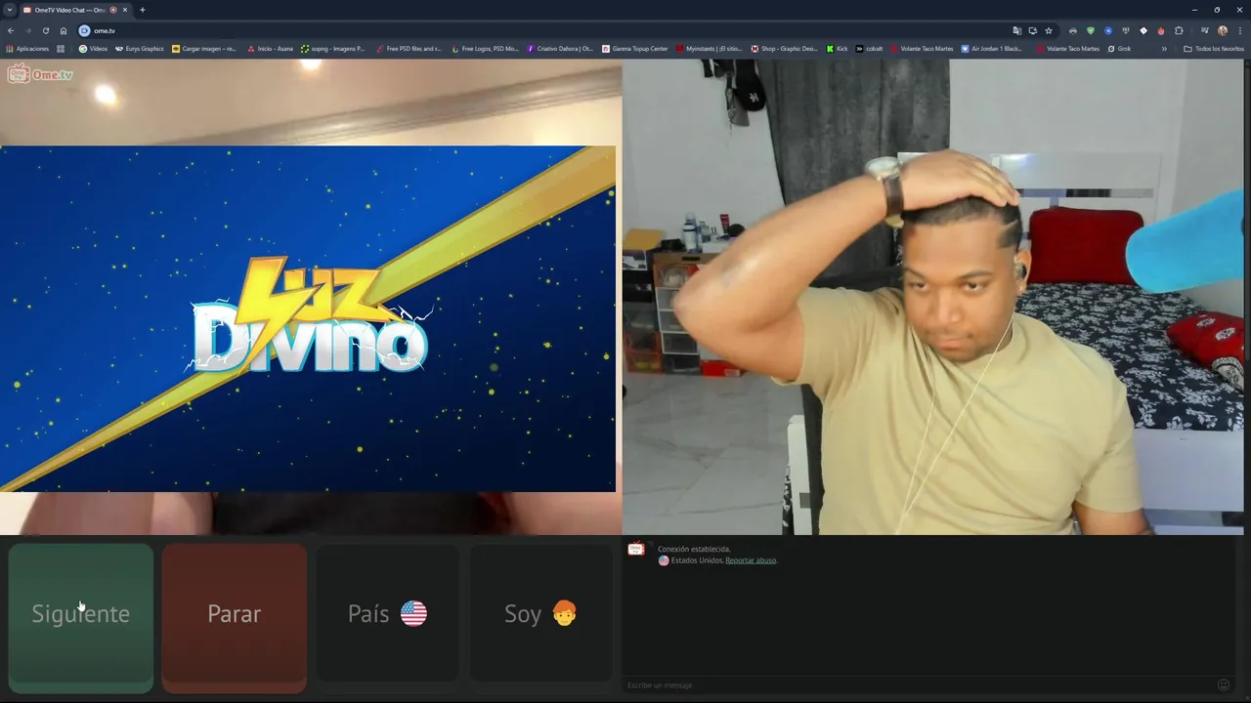Screen dimensions: 1251x703
Task: Open the Free Logos, PSD bookmark
Action: pyautogui.click(x=485, y=49)
